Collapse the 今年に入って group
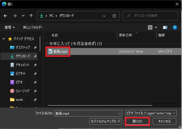 pyautogui.click(x=46, y=44)
